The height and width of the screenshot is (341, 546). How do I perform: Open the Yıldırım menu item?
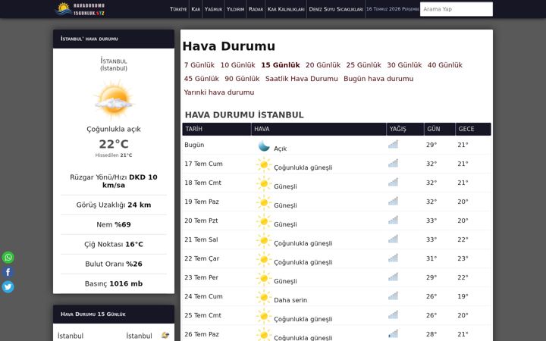[x=235, y=9]
